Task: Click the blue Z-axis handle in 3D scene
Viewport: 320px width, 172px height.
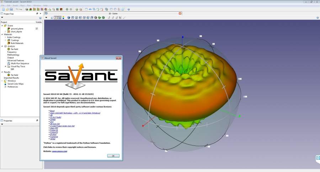Action: [183, 37]
